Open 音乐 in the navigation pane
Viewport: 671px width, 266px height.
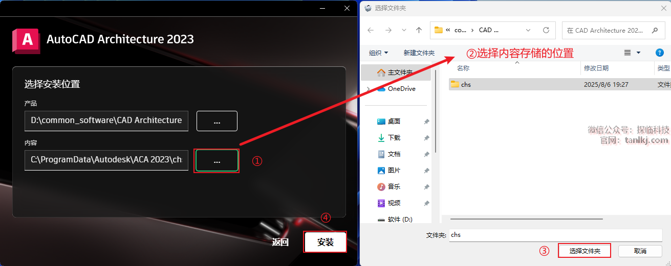click(x=394, y=187)
